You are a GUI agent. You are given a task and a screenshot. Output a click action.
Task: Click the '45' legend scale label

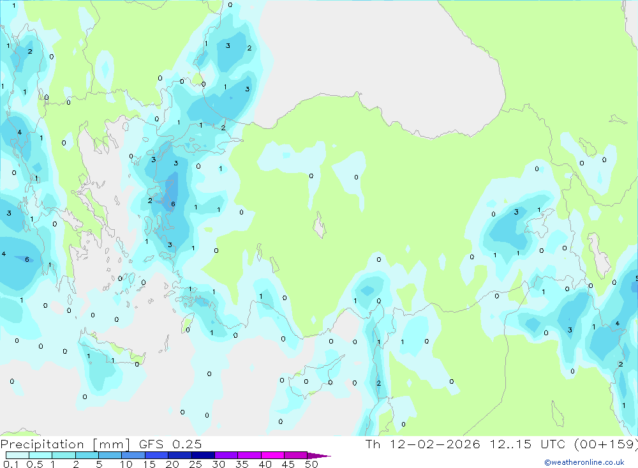coord(288,464)
